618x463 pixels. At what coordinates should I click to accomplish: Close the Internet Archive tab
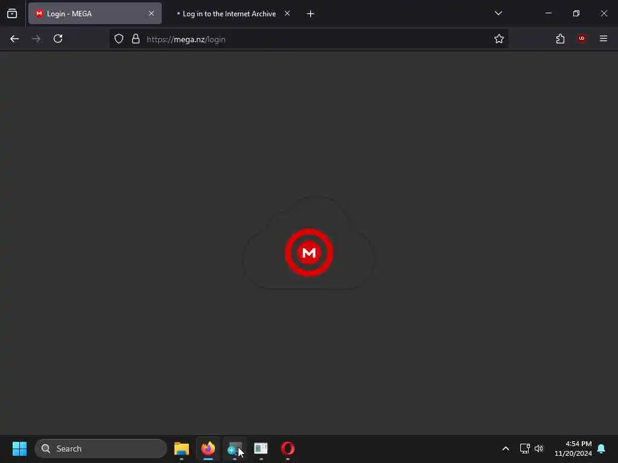(287, 13)
